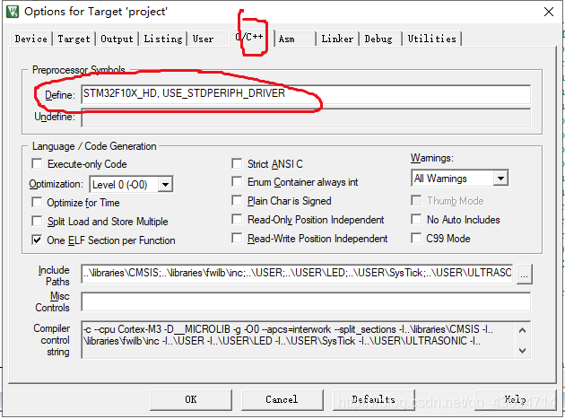This screenshot has height=419, width=565.
Task: Open the Utilities tab
Action: tap(431, 39)
